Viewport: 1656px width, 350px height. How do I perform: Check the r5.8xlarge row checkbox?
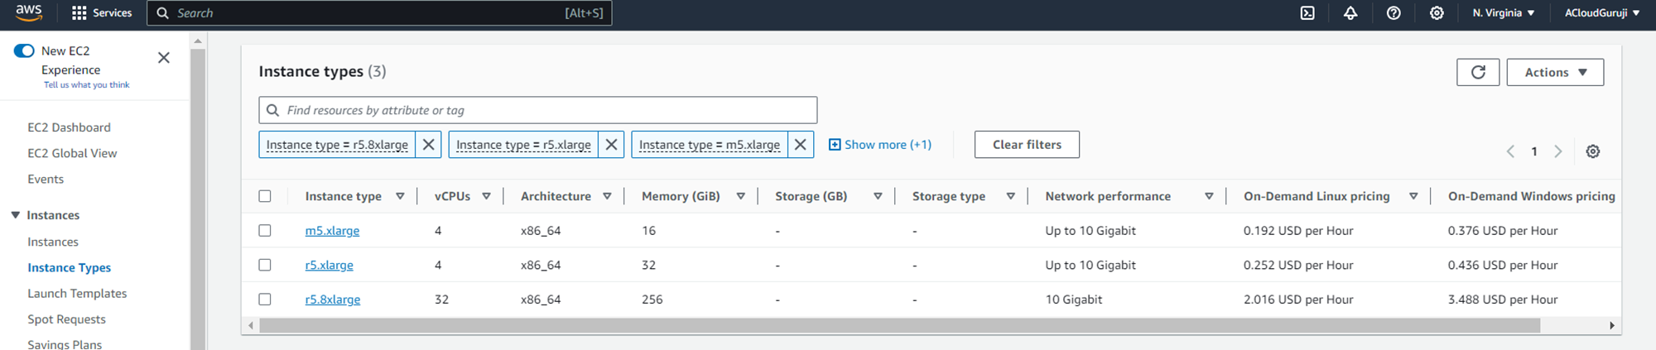pos(265,300)
